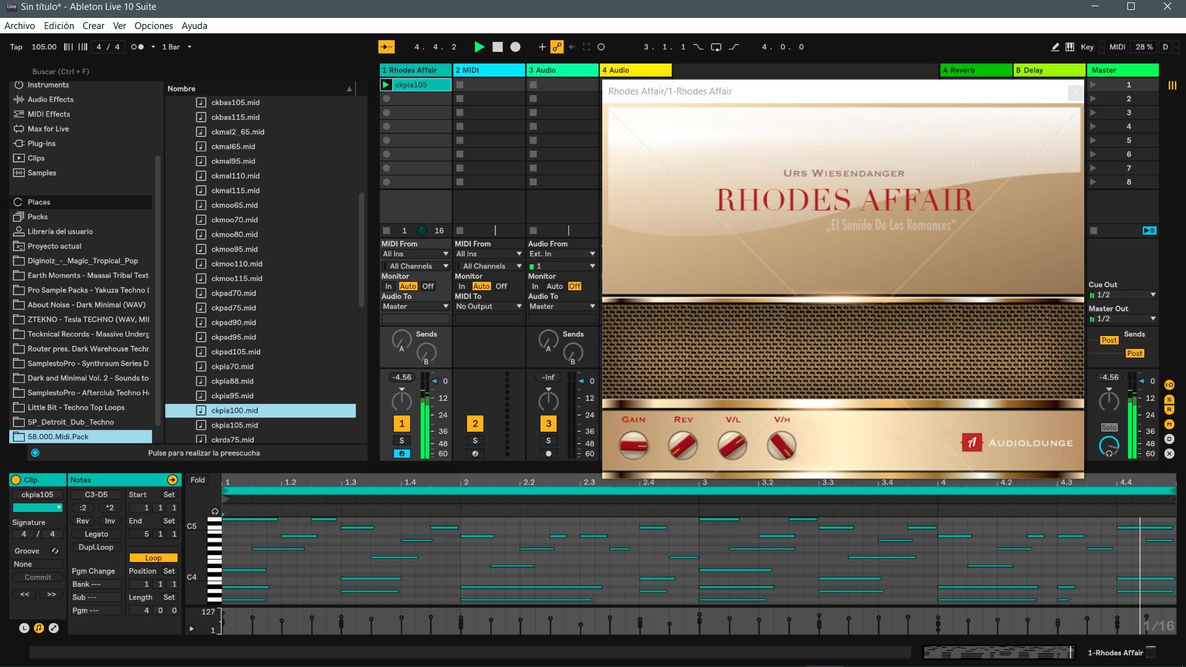
Task: Click the Tap tempo button
Action: (16, 47)
